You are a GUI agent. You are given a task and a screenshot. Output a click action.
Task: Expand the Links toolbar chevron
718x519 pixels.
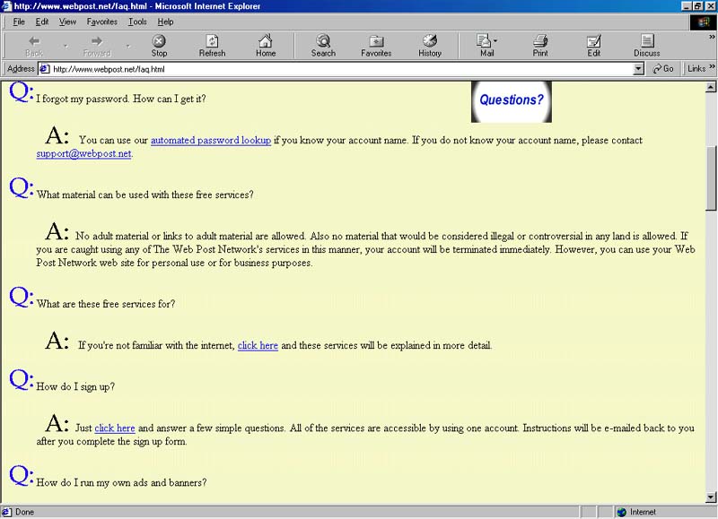pos(712,66)
